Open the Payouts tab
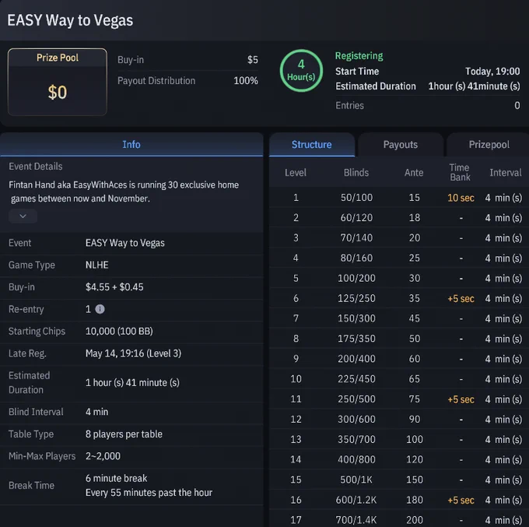Viewport: 529px width, 527px height. (401, 145)
